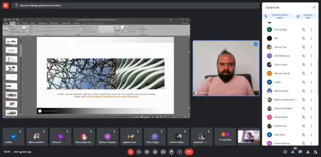Open options menu for Melike Şimşek

click(311, 91)
